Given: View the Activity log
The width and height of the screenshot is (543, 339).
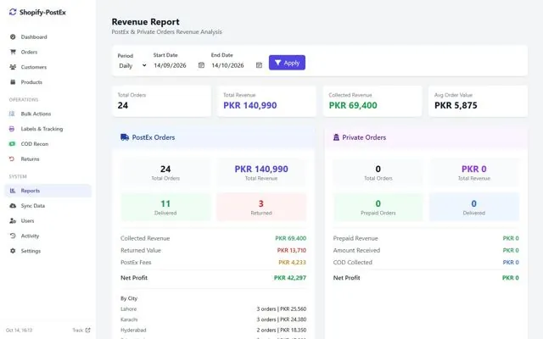Looking at the screenshot, I should [48, 236].
